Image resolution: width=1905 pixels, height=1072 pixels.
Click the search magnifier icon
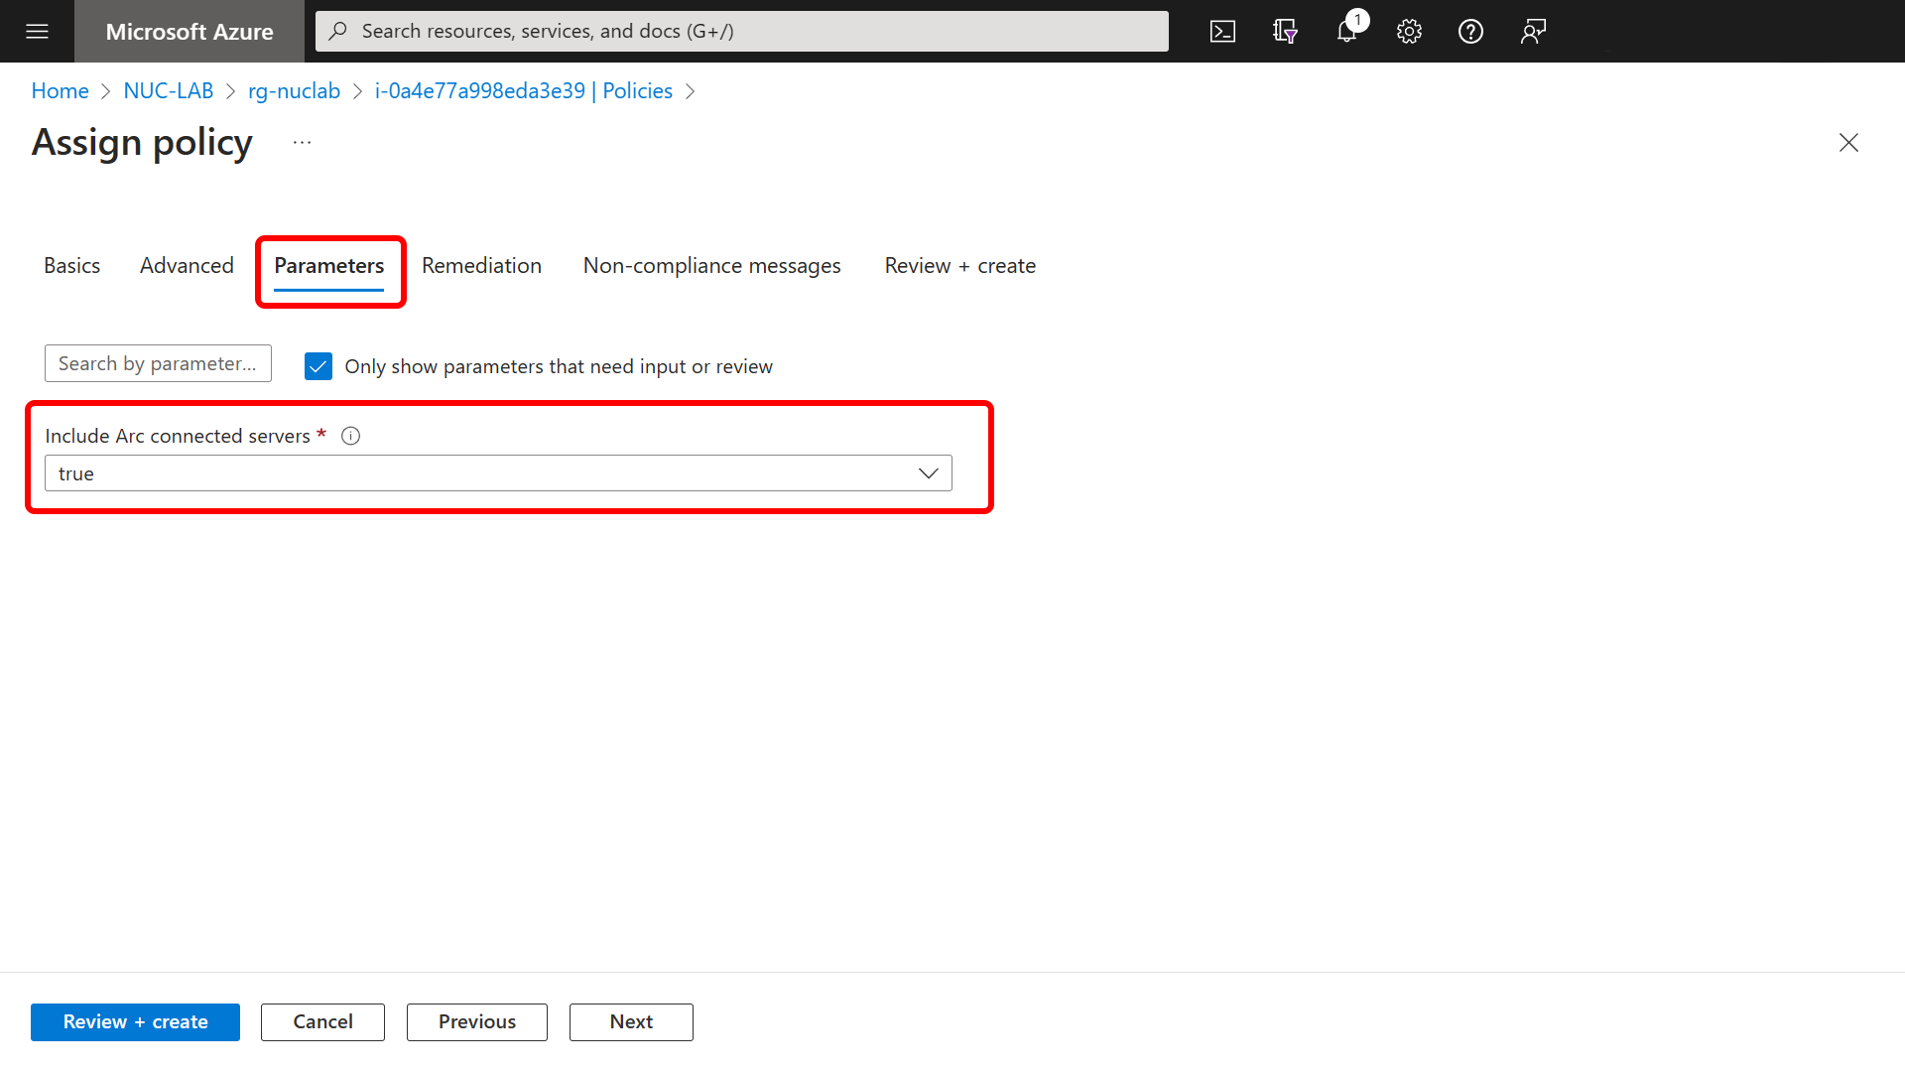pos(338,31)
